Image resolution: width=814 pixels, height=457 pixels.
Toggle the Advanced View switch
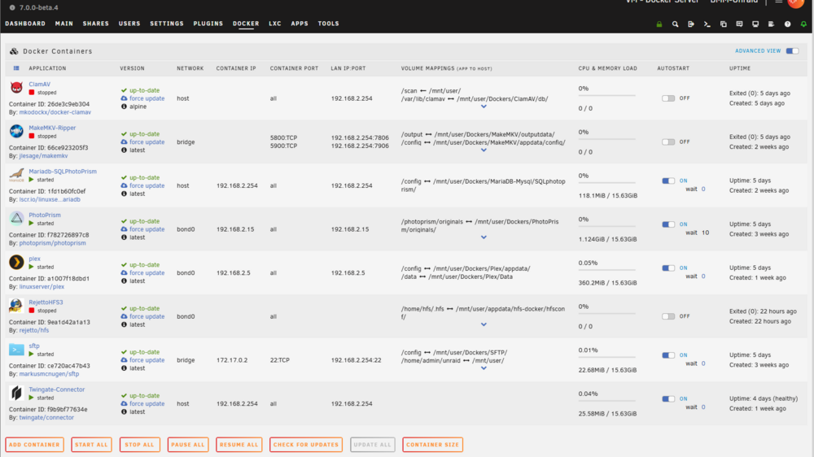[x=792, y=51]
